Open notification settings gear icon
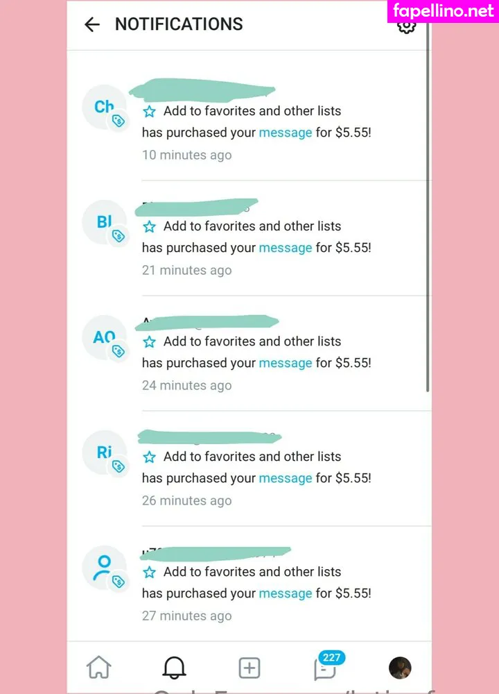This screenshot has height=694, width=499. click(x=406, y=26)
